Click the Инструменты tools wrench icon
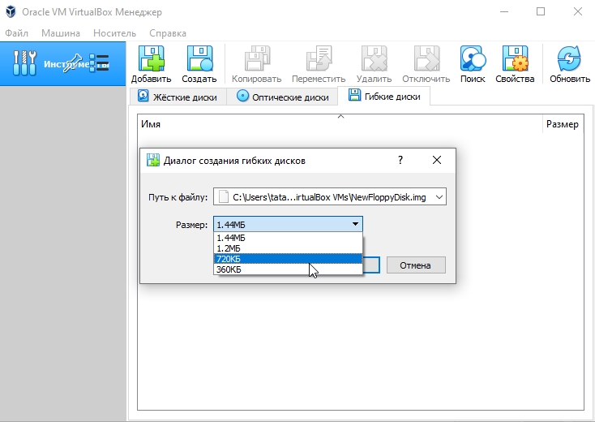 point(24,62)
